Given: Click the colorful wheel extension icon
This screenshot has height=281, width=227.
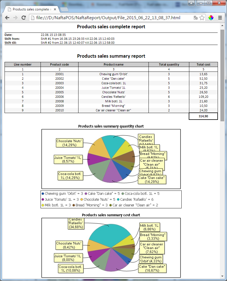Looking at the screenshot, I should (211, 18).
